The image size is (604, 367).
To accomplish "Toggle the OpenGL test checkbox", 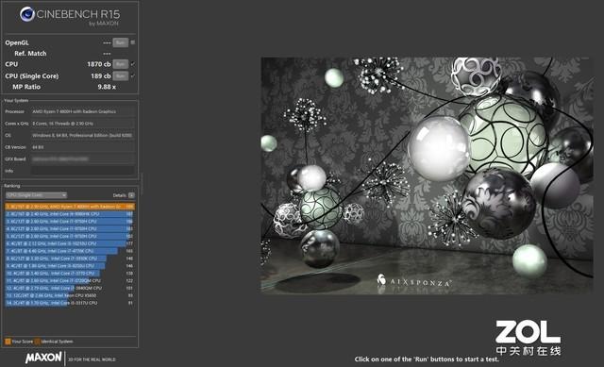I will pos(133,42).
